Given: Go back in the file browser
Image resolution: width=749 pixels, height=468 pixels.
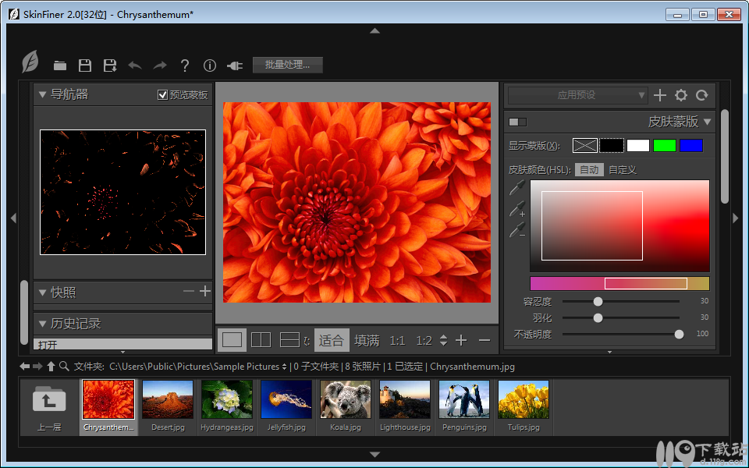Looking at the screenshot, I should tap(24, 367).
